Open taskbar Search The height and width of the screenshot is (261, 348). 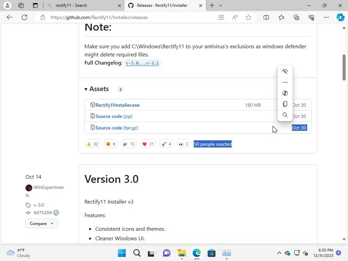(137, 253)
